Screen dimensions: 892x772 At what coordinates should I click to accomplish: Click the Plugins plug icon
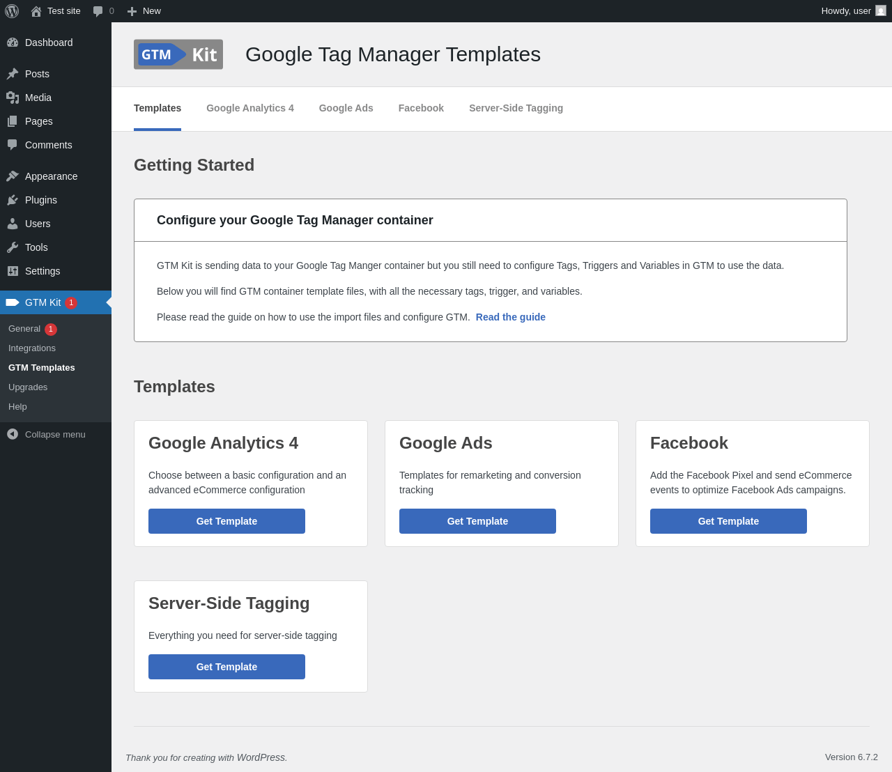point(13,200)
